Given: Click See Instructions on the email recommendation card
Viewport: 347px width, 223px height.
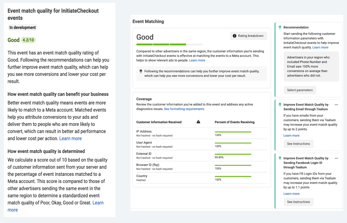Looking at the screenshot, I should (x=298, y=144).
